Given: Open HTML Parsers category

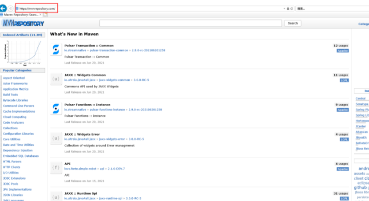Looking at the screenshot, I should 12,162.
